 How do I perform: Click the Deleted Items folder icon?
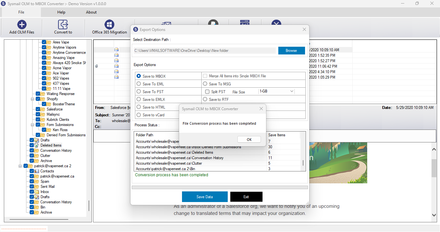point(37,145)
